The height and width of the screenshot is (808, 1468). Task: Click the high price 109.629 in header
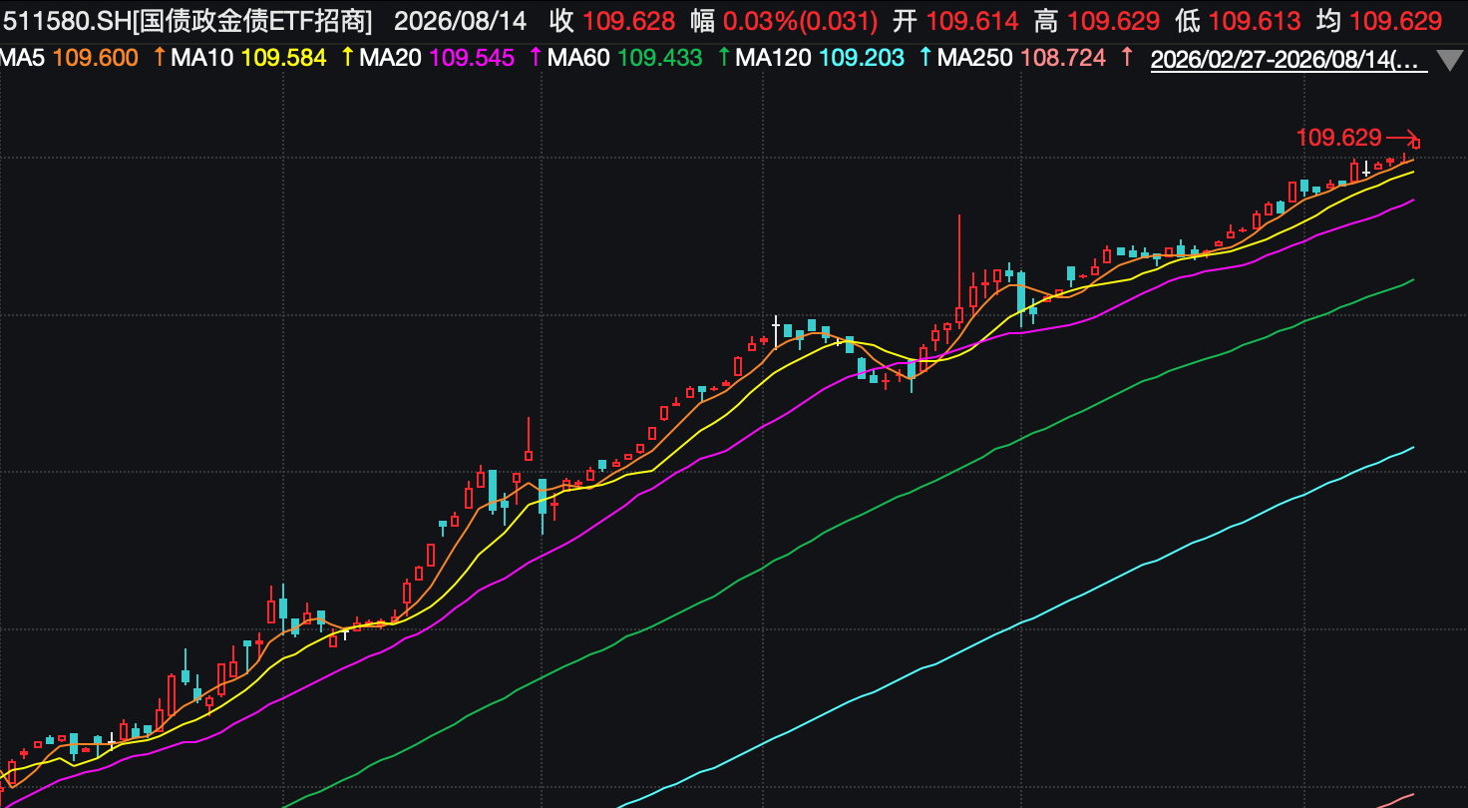point(1113,20)
